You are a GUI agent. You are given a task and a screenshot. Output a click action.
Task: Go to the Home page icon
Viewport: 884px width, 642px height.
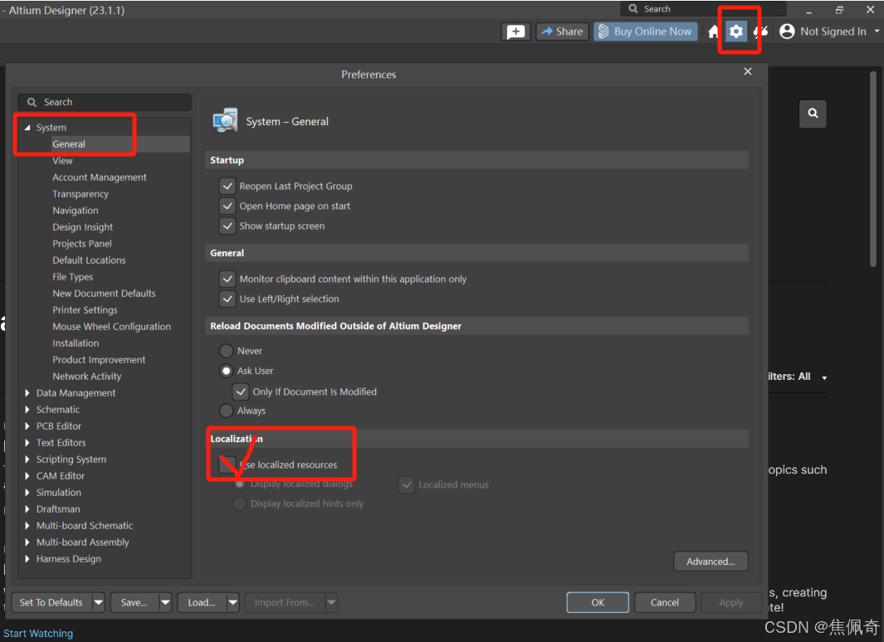coord(714,32)
